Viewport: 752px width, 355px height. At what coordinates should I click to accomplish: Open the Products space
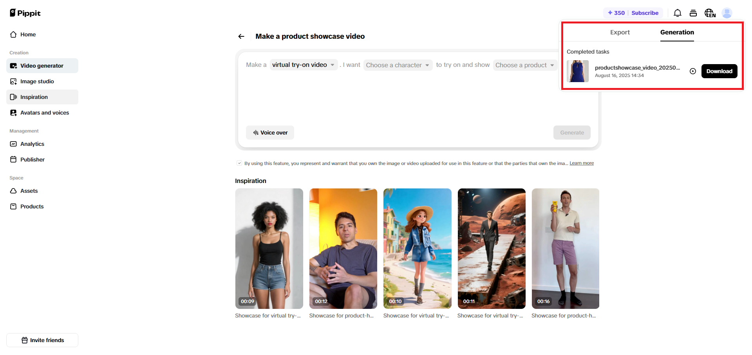point(32,206)
